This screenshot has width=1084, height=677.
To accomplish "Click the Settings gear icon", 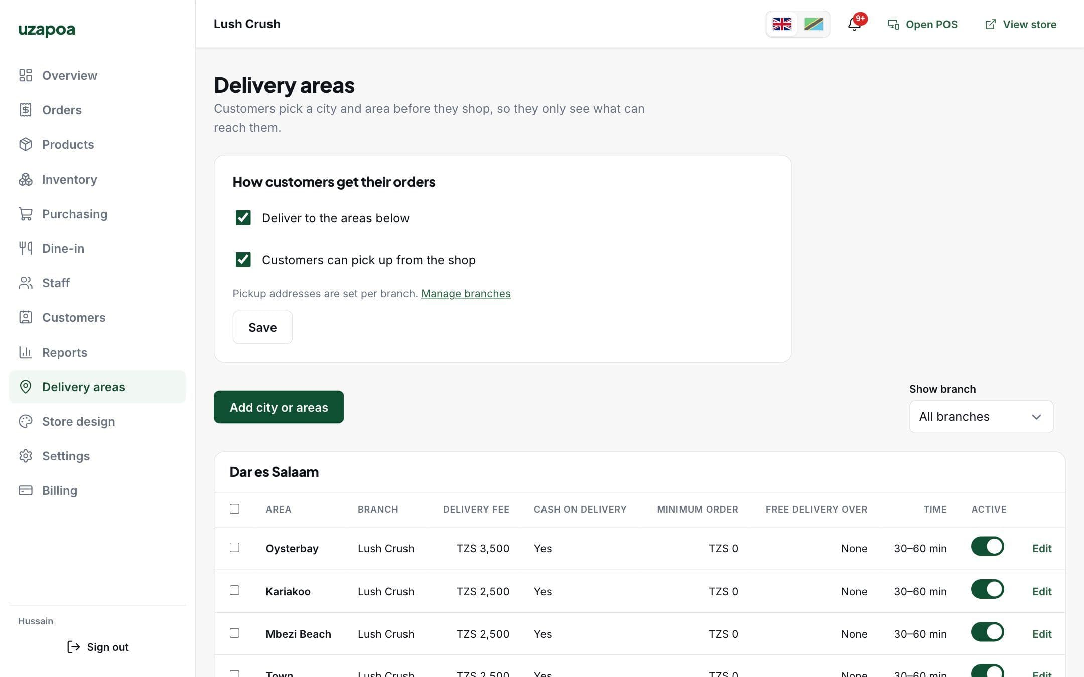I will click(x=26, y=456).
